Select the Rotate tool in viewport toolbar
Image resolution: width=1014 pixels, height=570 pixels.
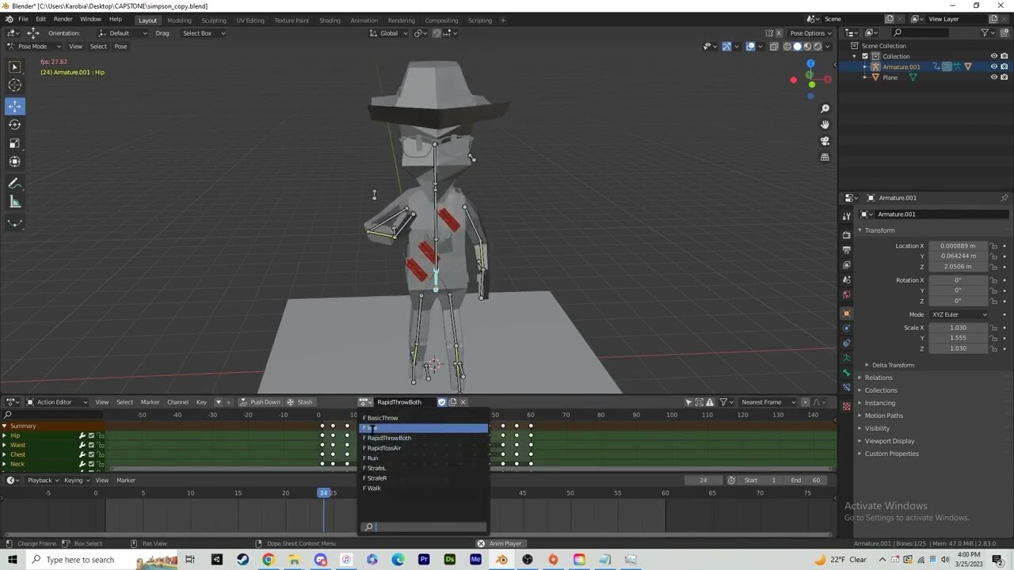14,124
